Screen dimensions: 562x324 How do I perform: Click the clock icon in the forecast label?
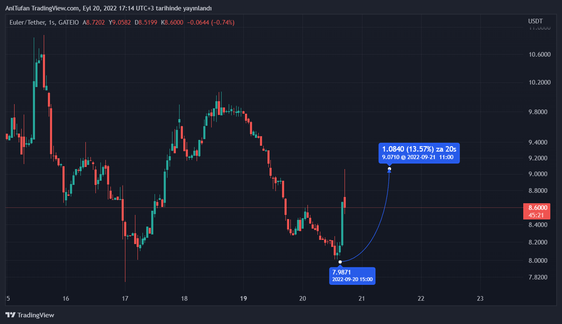point(403,157)
